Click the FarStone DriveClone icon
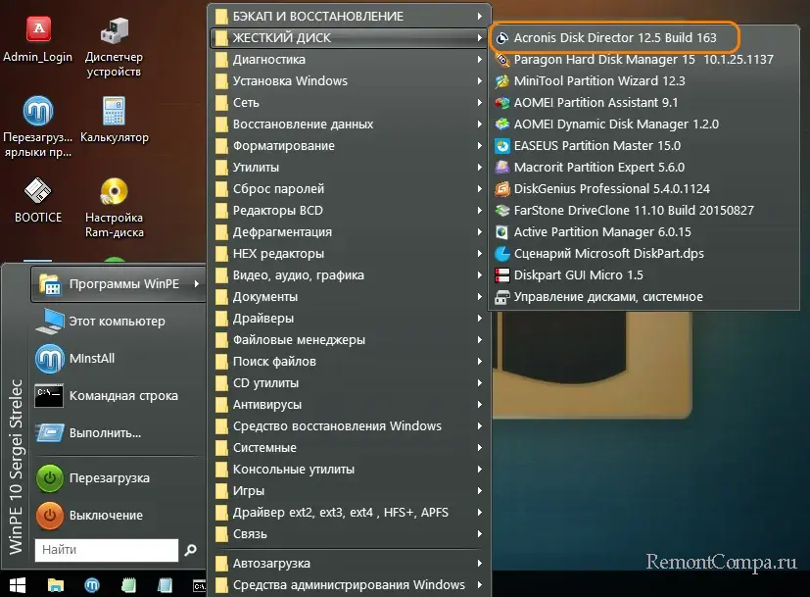 [502, 211]
